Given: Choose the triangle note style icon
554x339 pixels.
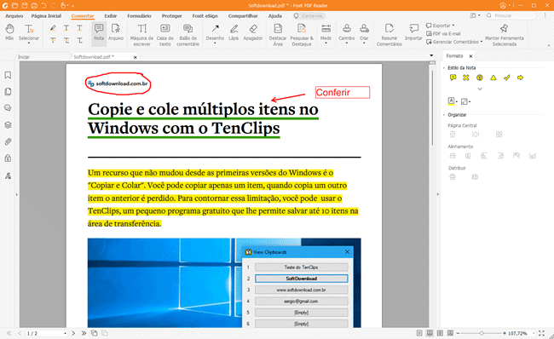Looking at the screenshot, I should [493, 78].
